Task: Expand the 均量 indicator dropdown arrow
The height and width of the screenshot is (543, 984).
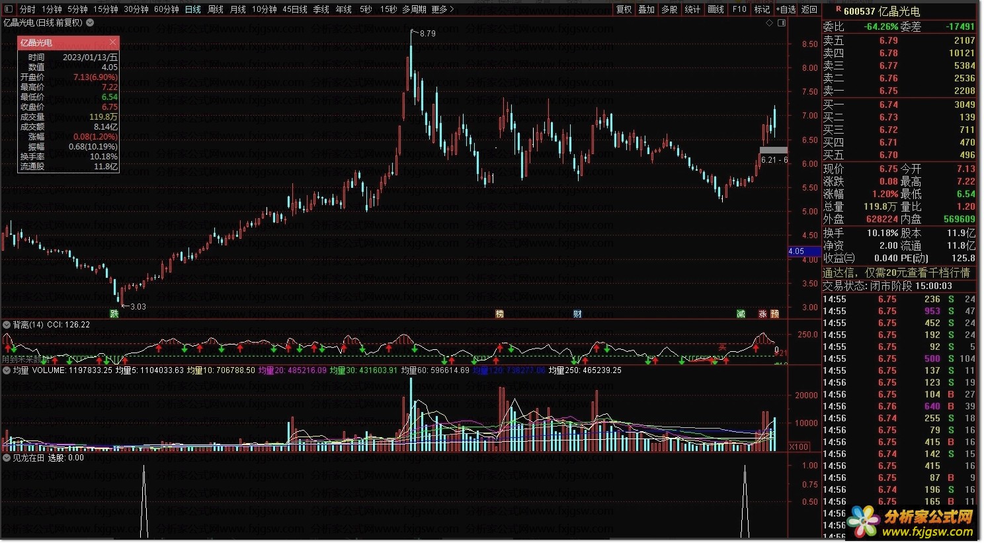Action: tap(7, 370)
